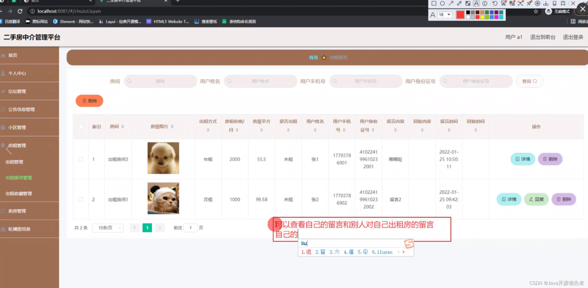Click the 回复 button for 出租房间1
The image size is (588, 288).
536,199
